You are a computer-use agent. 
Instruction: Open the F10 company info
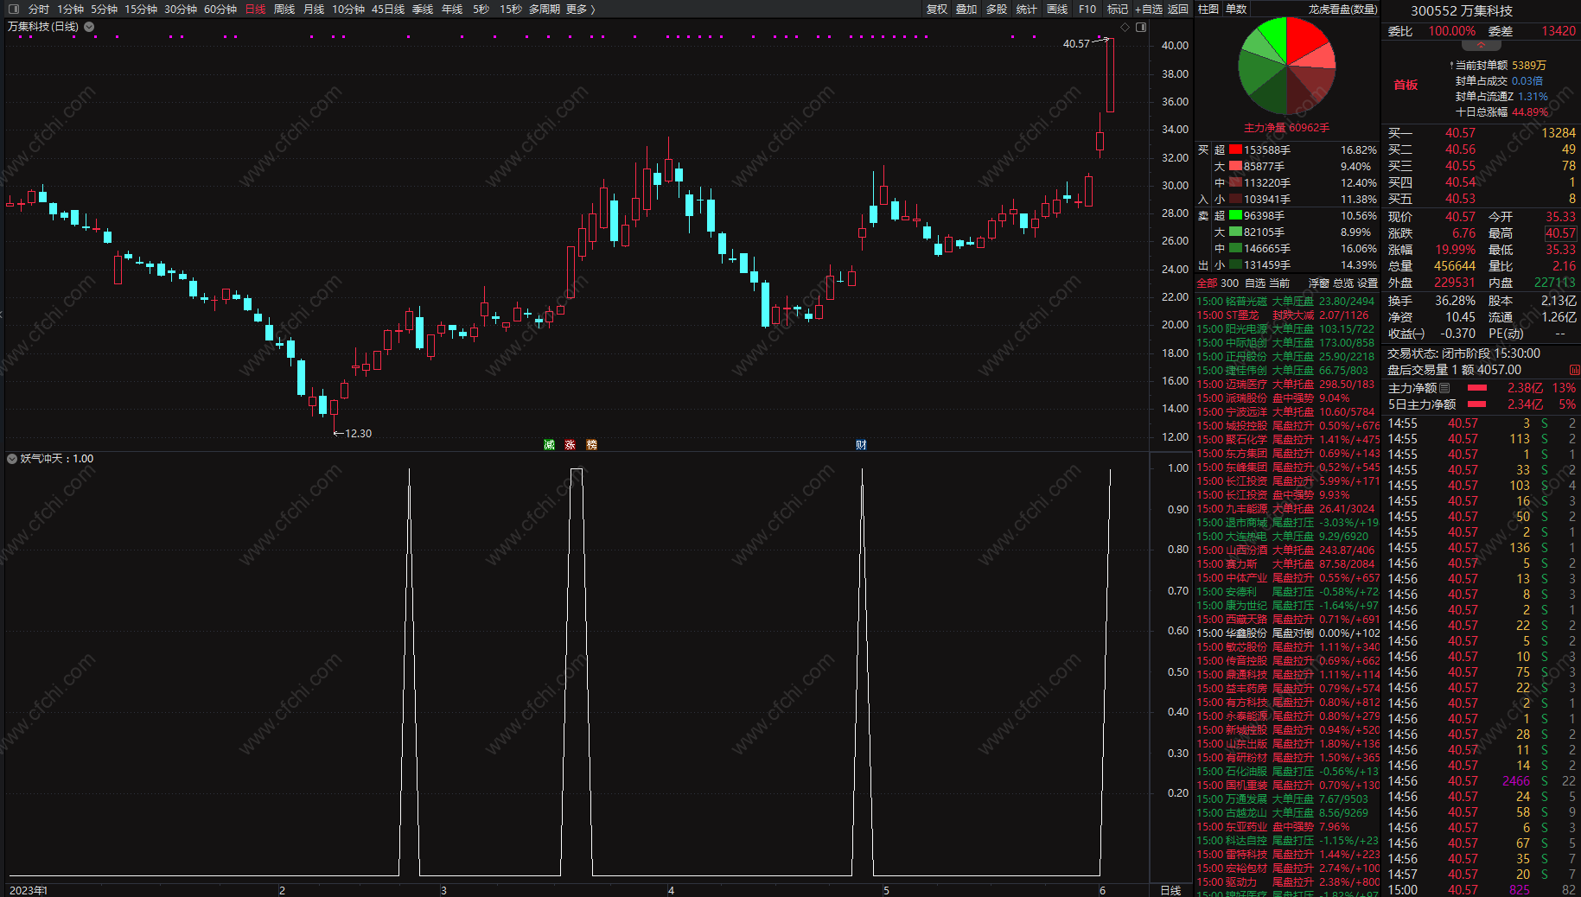click(x=1087, y=9)
